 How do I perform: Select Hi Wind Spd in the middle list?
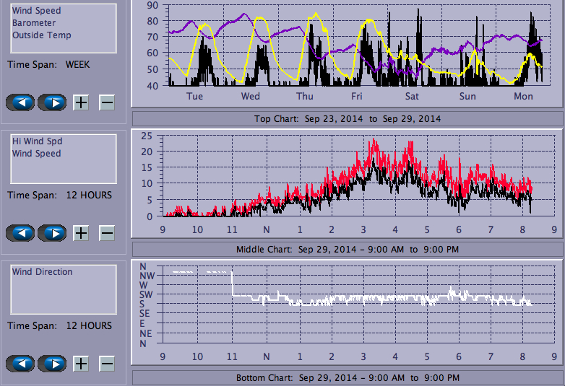pyautogui.click(x=37, y=141)
